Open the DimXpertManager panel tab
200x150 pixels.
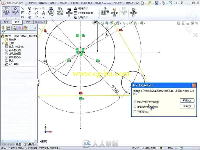[20, 28]
